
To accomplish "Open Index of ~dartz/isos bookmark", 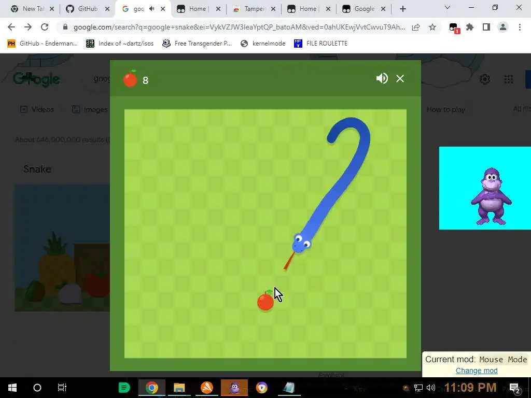I will point(120,44).
